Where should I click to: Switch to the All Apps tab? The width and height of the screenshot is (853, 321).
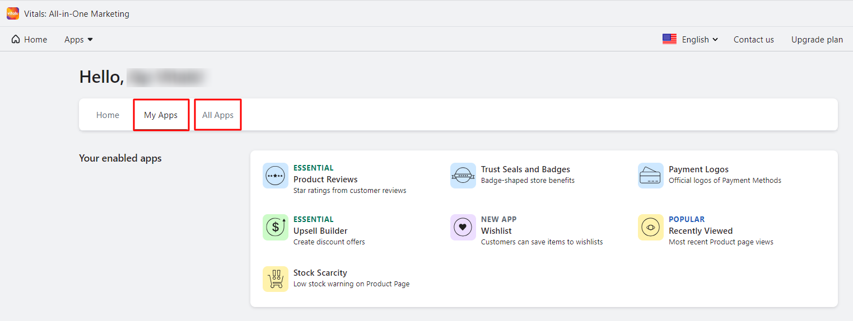tap(218, 115)
